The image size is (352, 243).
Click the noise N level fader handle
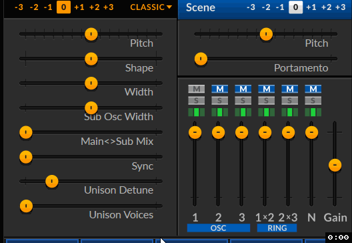coord(311,132)
